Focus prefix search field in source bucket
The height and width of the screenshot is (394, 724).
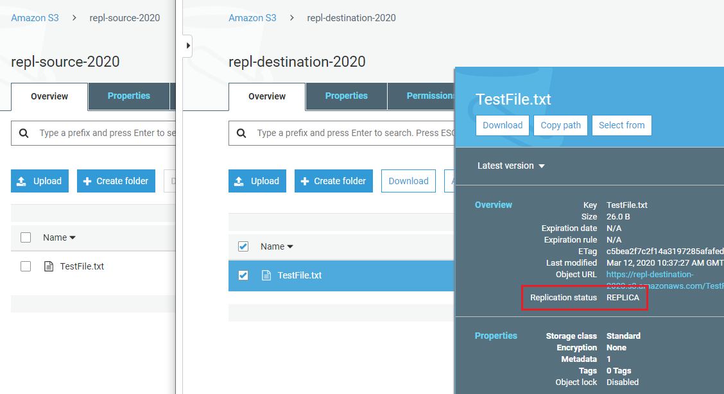click(93, 133)
